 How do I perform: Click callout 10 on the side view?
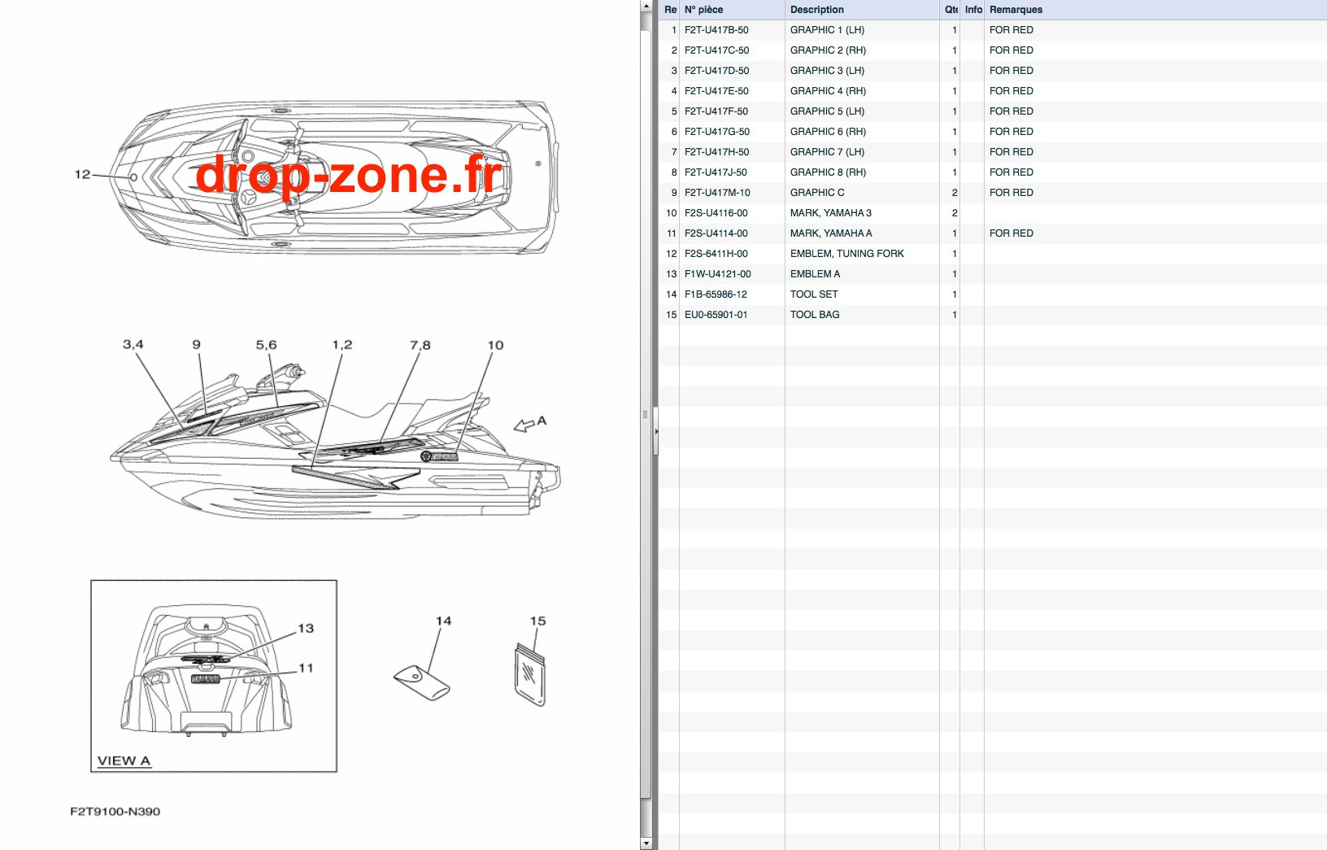tap(495, 345)
